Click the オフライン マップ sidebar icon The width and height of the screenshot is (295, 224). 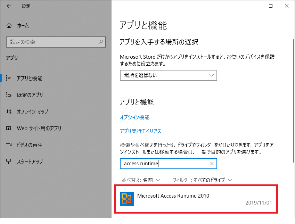pos(9,111)
